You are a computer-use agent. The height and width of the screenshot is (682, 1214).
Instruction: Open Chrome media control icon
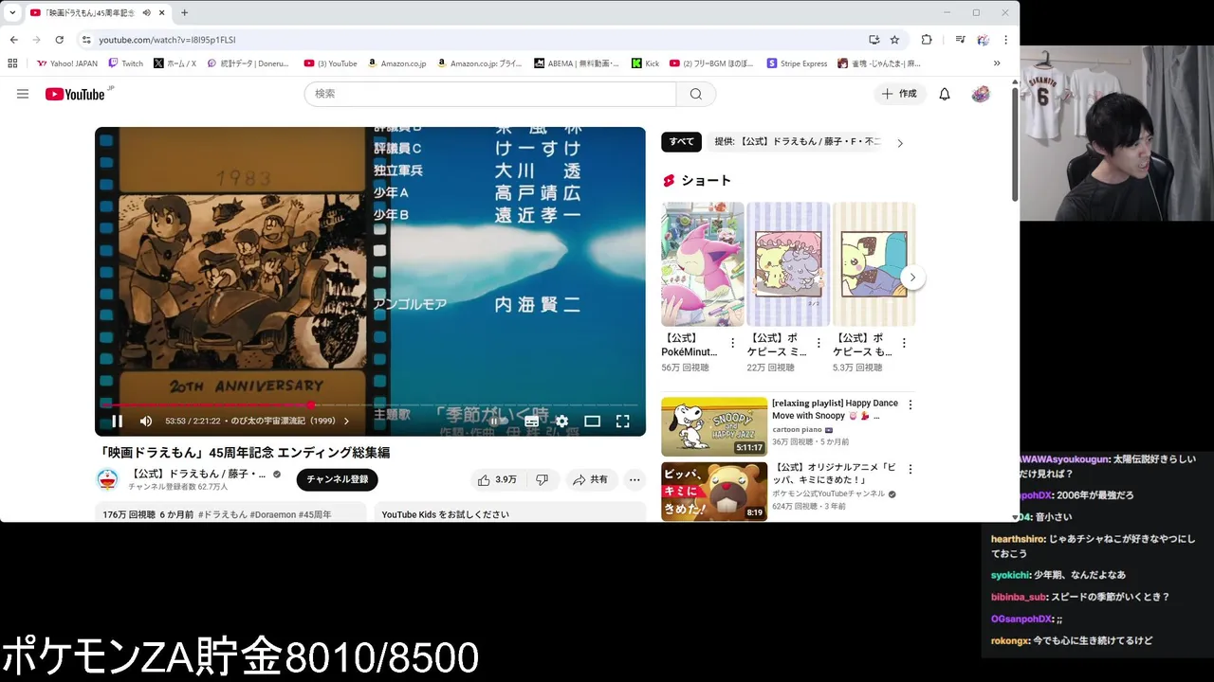coord(960,40)
